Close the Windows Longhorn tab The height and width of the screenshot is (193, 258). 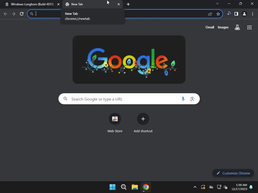pyautogui.click(x=58, y=4)
